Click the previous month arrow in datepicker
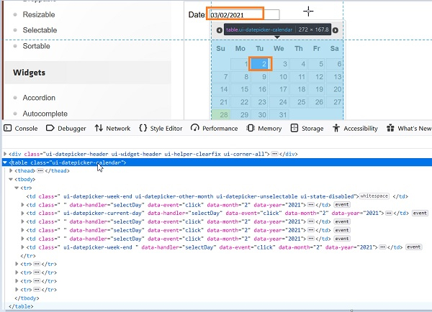The height and width of the screenshot is (312, 432). click(219, 30)
